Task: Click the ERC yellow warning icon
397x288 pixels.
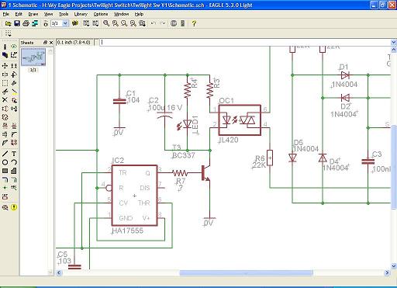Action: tap(14, 207)
